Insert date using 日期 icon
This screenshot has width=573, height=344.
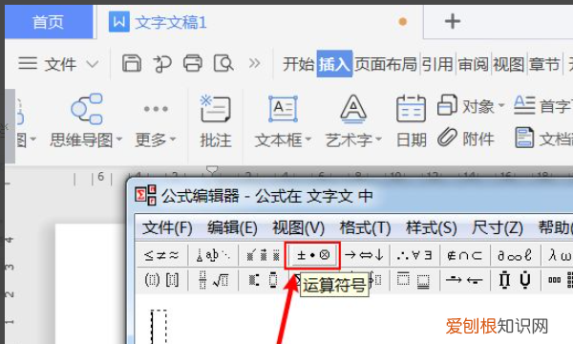(411, 109)
